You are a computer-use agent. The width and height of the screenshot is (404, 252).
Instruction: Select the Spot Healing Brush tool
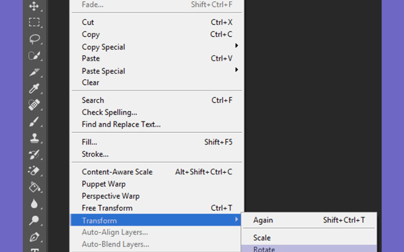pyautogui.click(x=34, y=105)
